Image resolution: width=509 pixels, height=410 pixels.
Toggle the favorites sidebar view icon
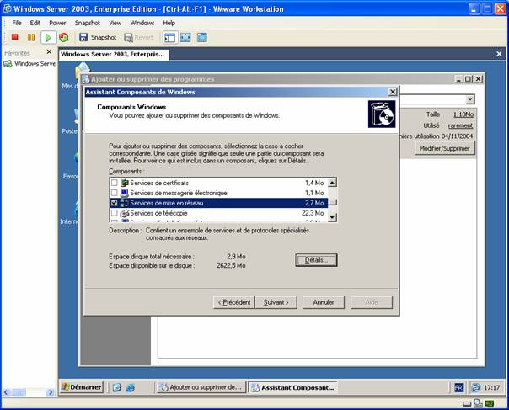169,37
